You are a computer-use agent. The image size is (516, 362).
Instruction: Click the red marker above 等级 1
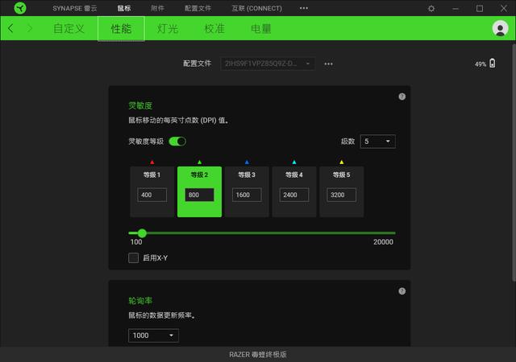click(x=152, y=162)
